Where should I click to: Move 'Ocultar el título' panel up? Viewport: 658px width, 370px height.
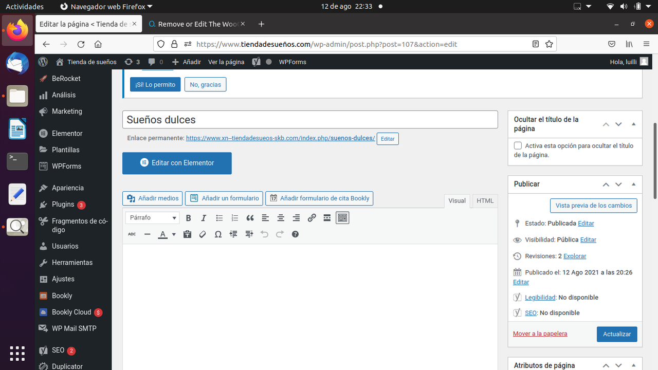606,124
